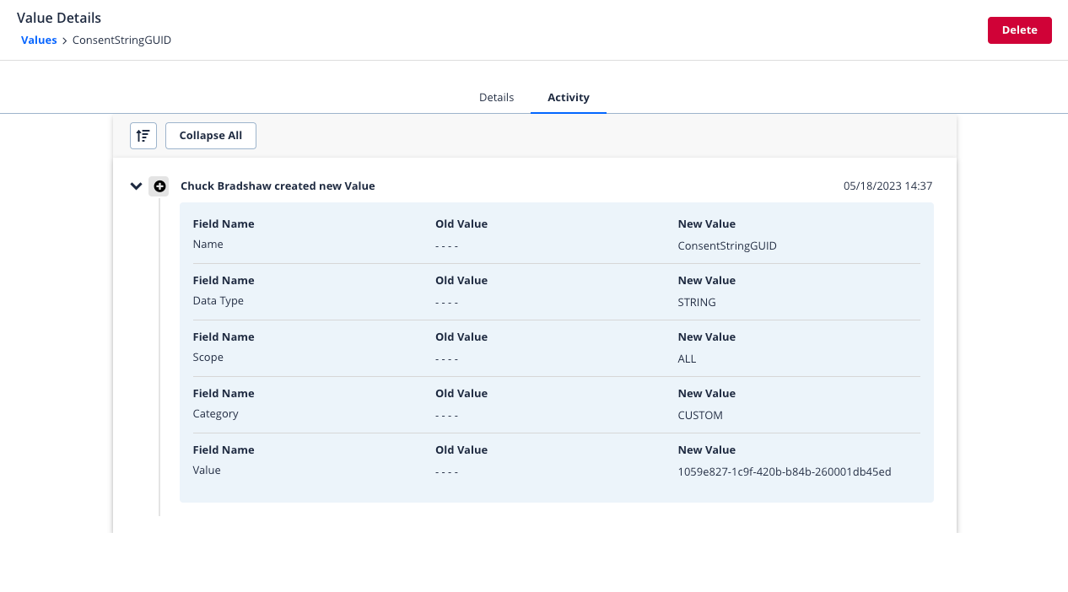Click the Scope row's new value ALL
Image resolution: width=1068 pixels, height=592 pixels.
687,358
